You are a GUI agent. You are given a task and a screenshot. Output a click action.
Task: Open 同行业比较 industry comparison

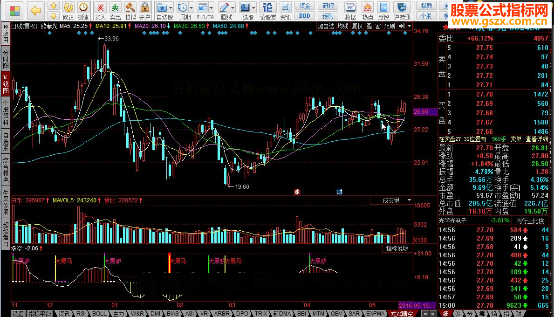click(x=530, y=221)
